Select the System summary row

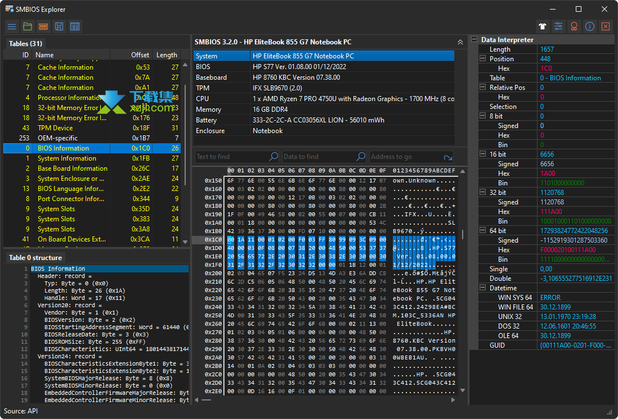pos(324,56)
